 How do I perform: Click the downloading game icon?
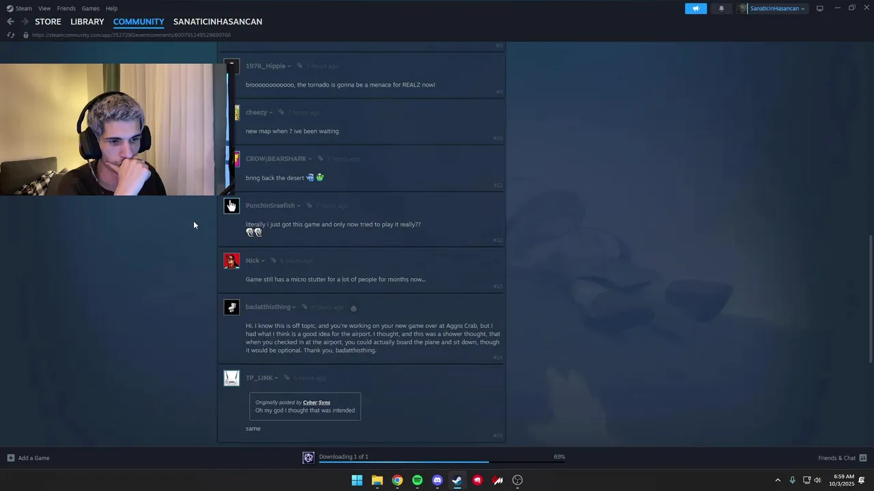pyautogui.click(x=309, y=458)
